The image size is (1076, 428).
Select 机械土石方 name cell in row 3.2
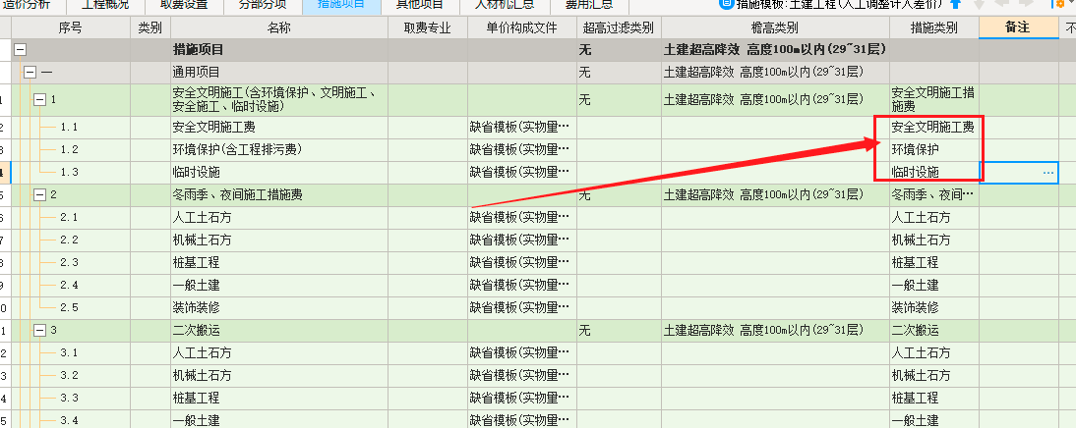pyautogui.click(x=279, y=376)
